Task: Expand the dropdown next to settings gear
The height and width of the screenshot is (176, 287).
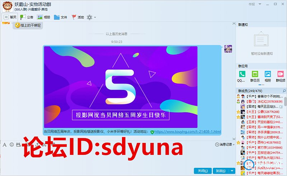Action: coord(95,17)
